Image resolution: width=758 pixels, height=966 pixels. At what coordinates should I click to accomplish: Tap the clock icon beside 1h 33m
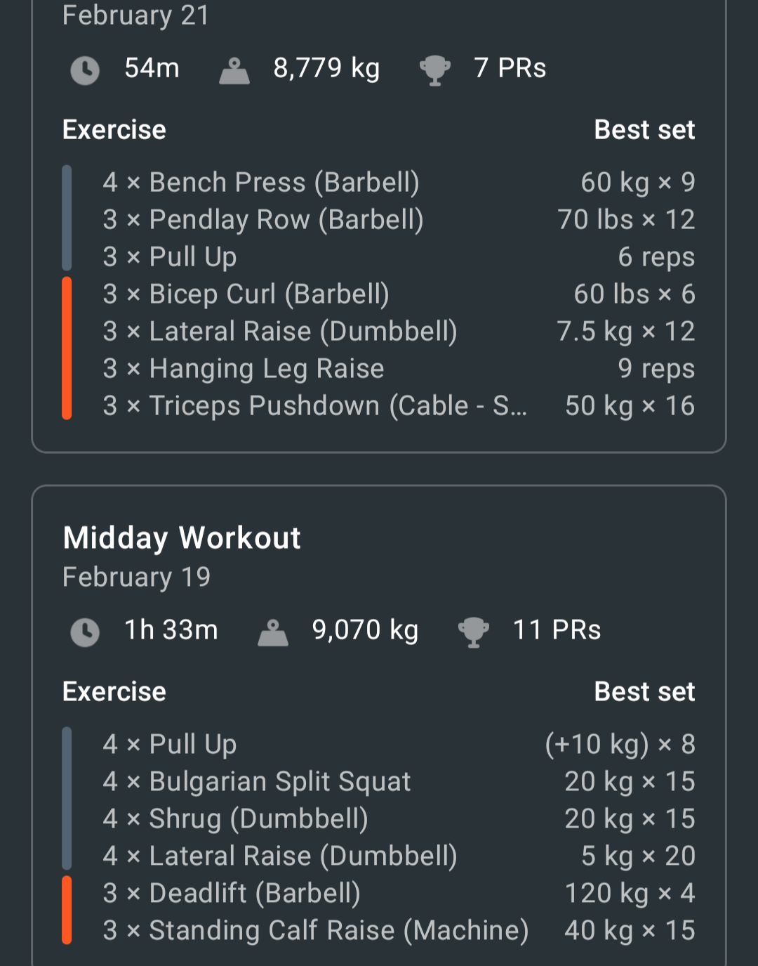click(85, 632)
